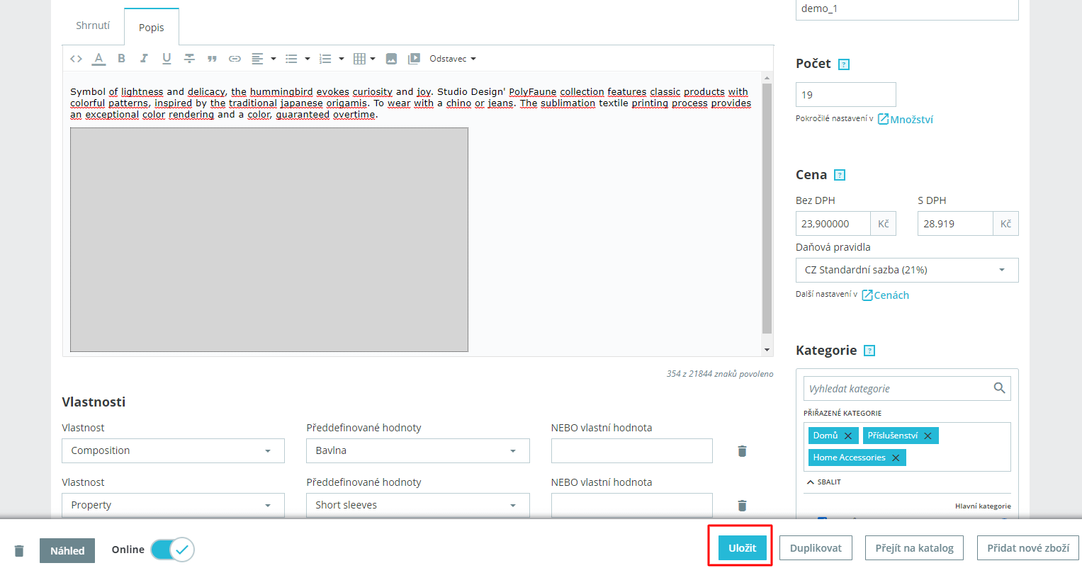
Task: Switch to the Popis tab
Action: pyautogui.click(x=152, y=28)
